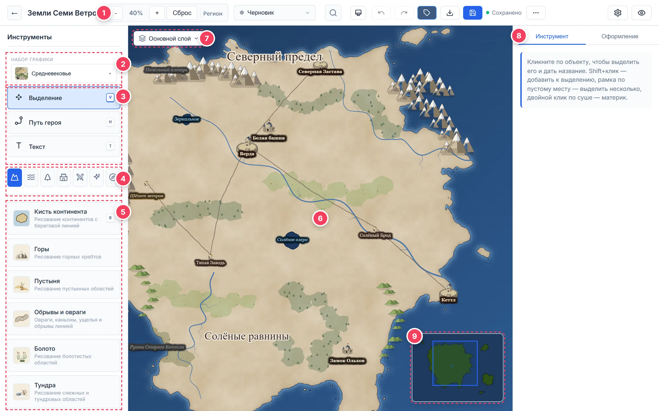659x411 pixels.
Task: Select the trees vegetation category icon
Action: [48, 178]
